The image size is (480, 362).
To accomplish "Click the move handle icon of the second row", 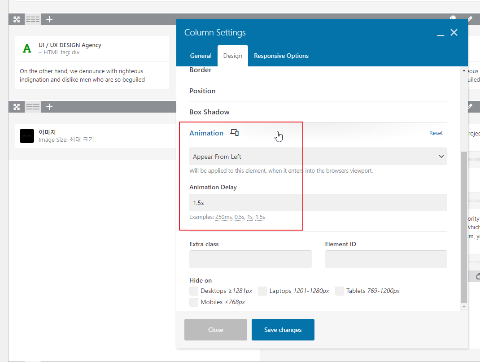I will tap(17, 107).
